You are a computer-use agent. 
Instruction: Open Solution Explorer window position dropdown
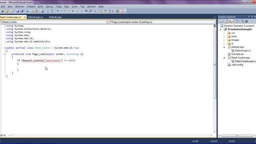click(x=249, y=17)
